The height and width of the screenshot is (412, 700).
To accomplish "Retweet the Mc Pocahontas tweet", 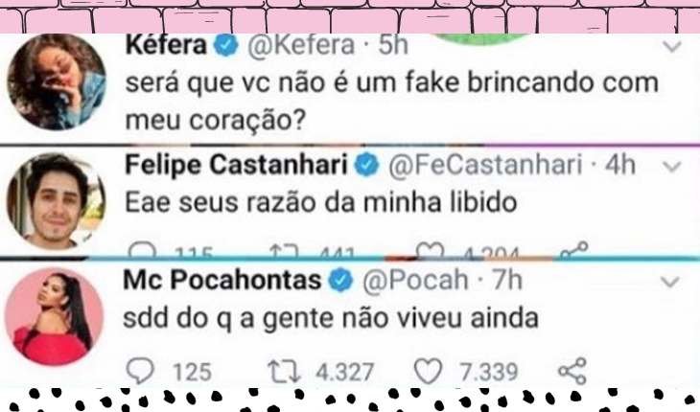I will (x=284, y=372).
